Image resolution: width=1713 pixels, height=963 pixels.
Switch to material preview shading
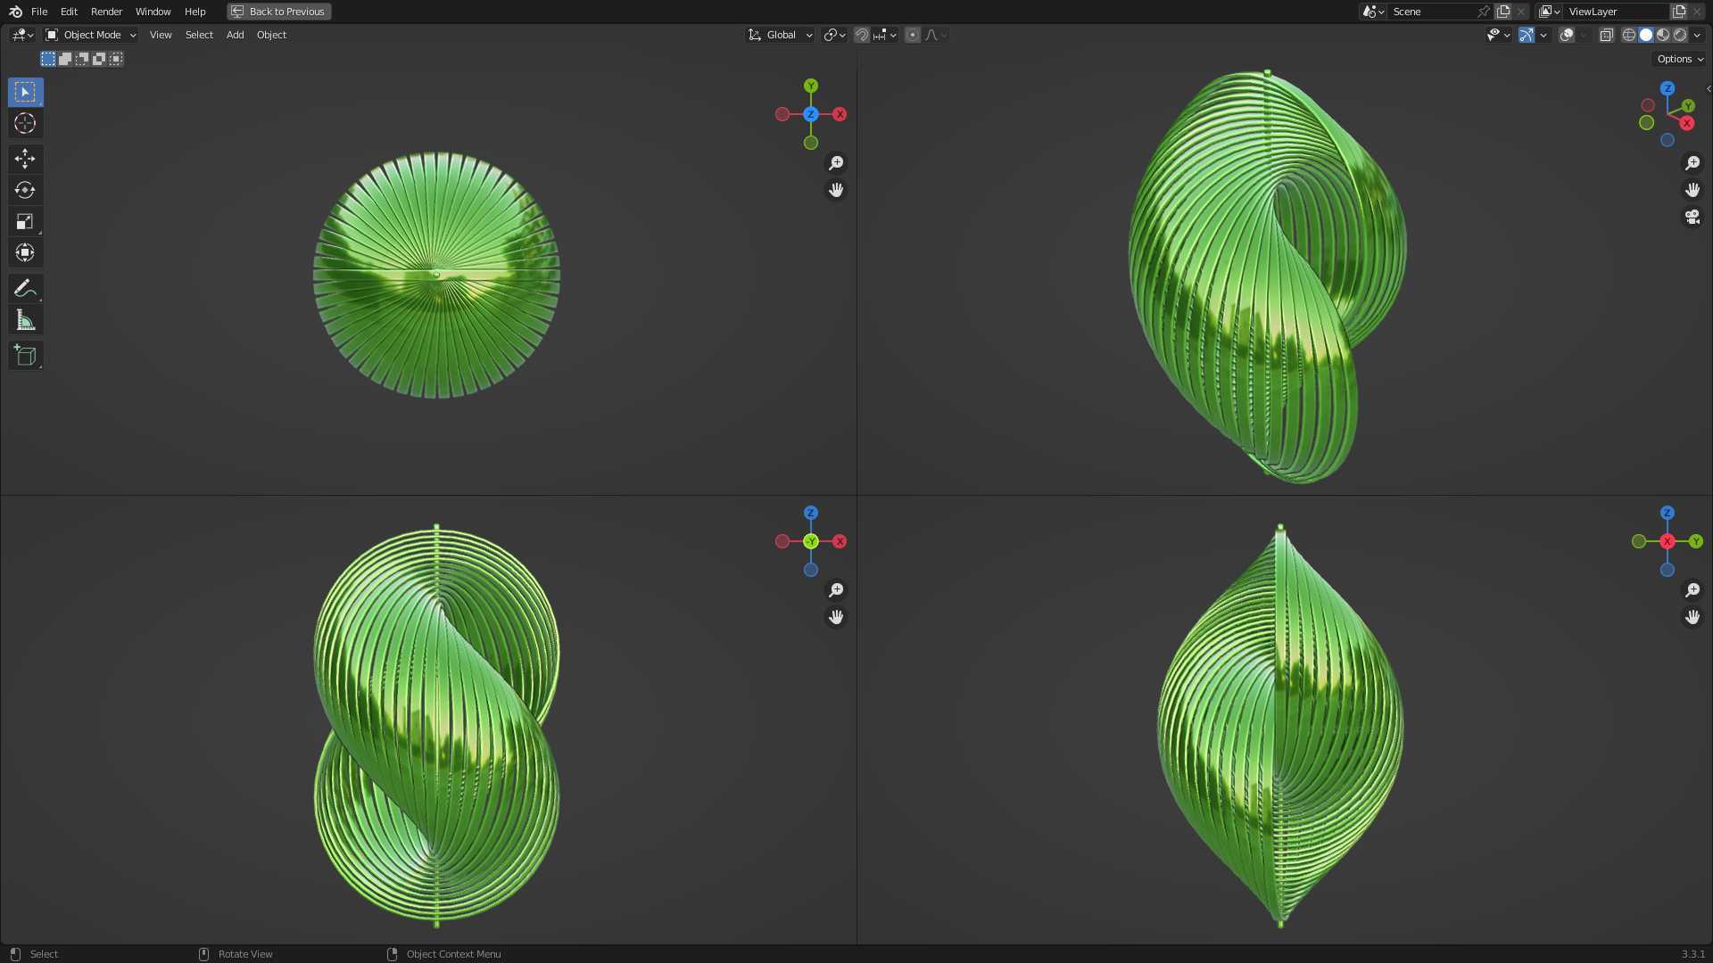pos(1663,35)
